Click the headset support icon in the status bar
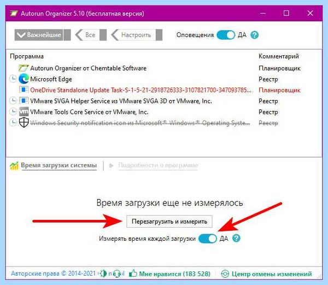This screenshot has width=328, height=285. [x=117, y=274]
